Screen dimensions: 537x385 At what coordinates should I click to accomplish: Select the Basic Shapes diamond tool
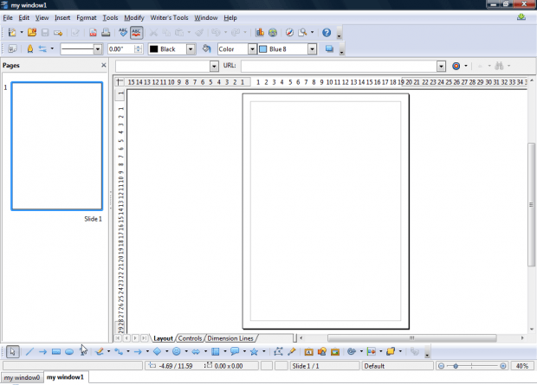click(x=157, y=351)
